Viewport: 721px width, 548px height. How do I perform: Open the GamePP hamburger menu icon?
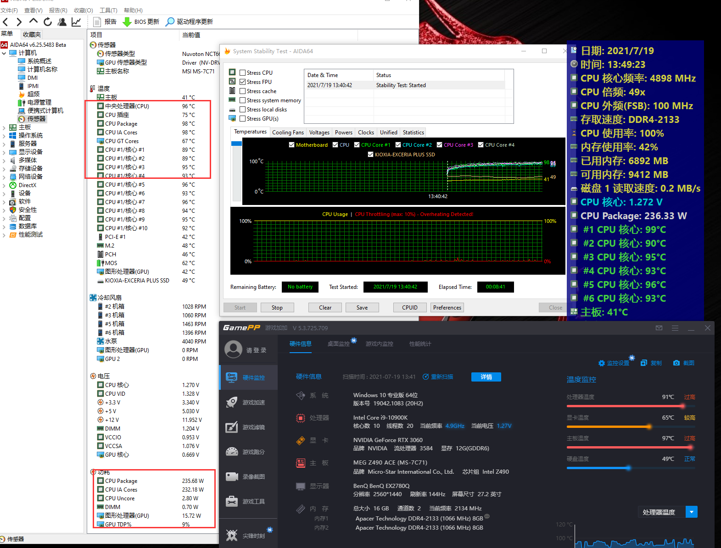coord(675,328)
